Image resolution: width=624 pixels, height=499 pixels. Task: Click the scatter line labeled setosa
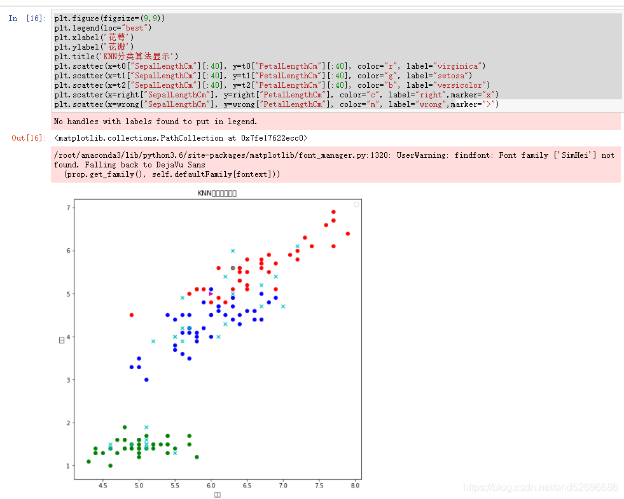[x=263, y=76]
